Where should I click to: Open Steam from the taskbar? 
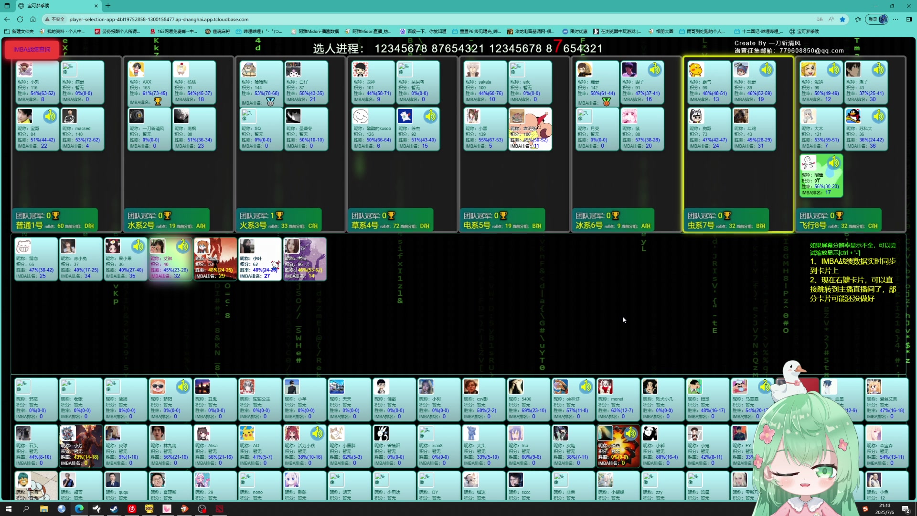pyautogui.click(x=114, y=509)
